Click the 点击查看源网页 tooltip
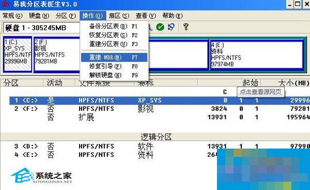310x190 pixels. point(260,92)
